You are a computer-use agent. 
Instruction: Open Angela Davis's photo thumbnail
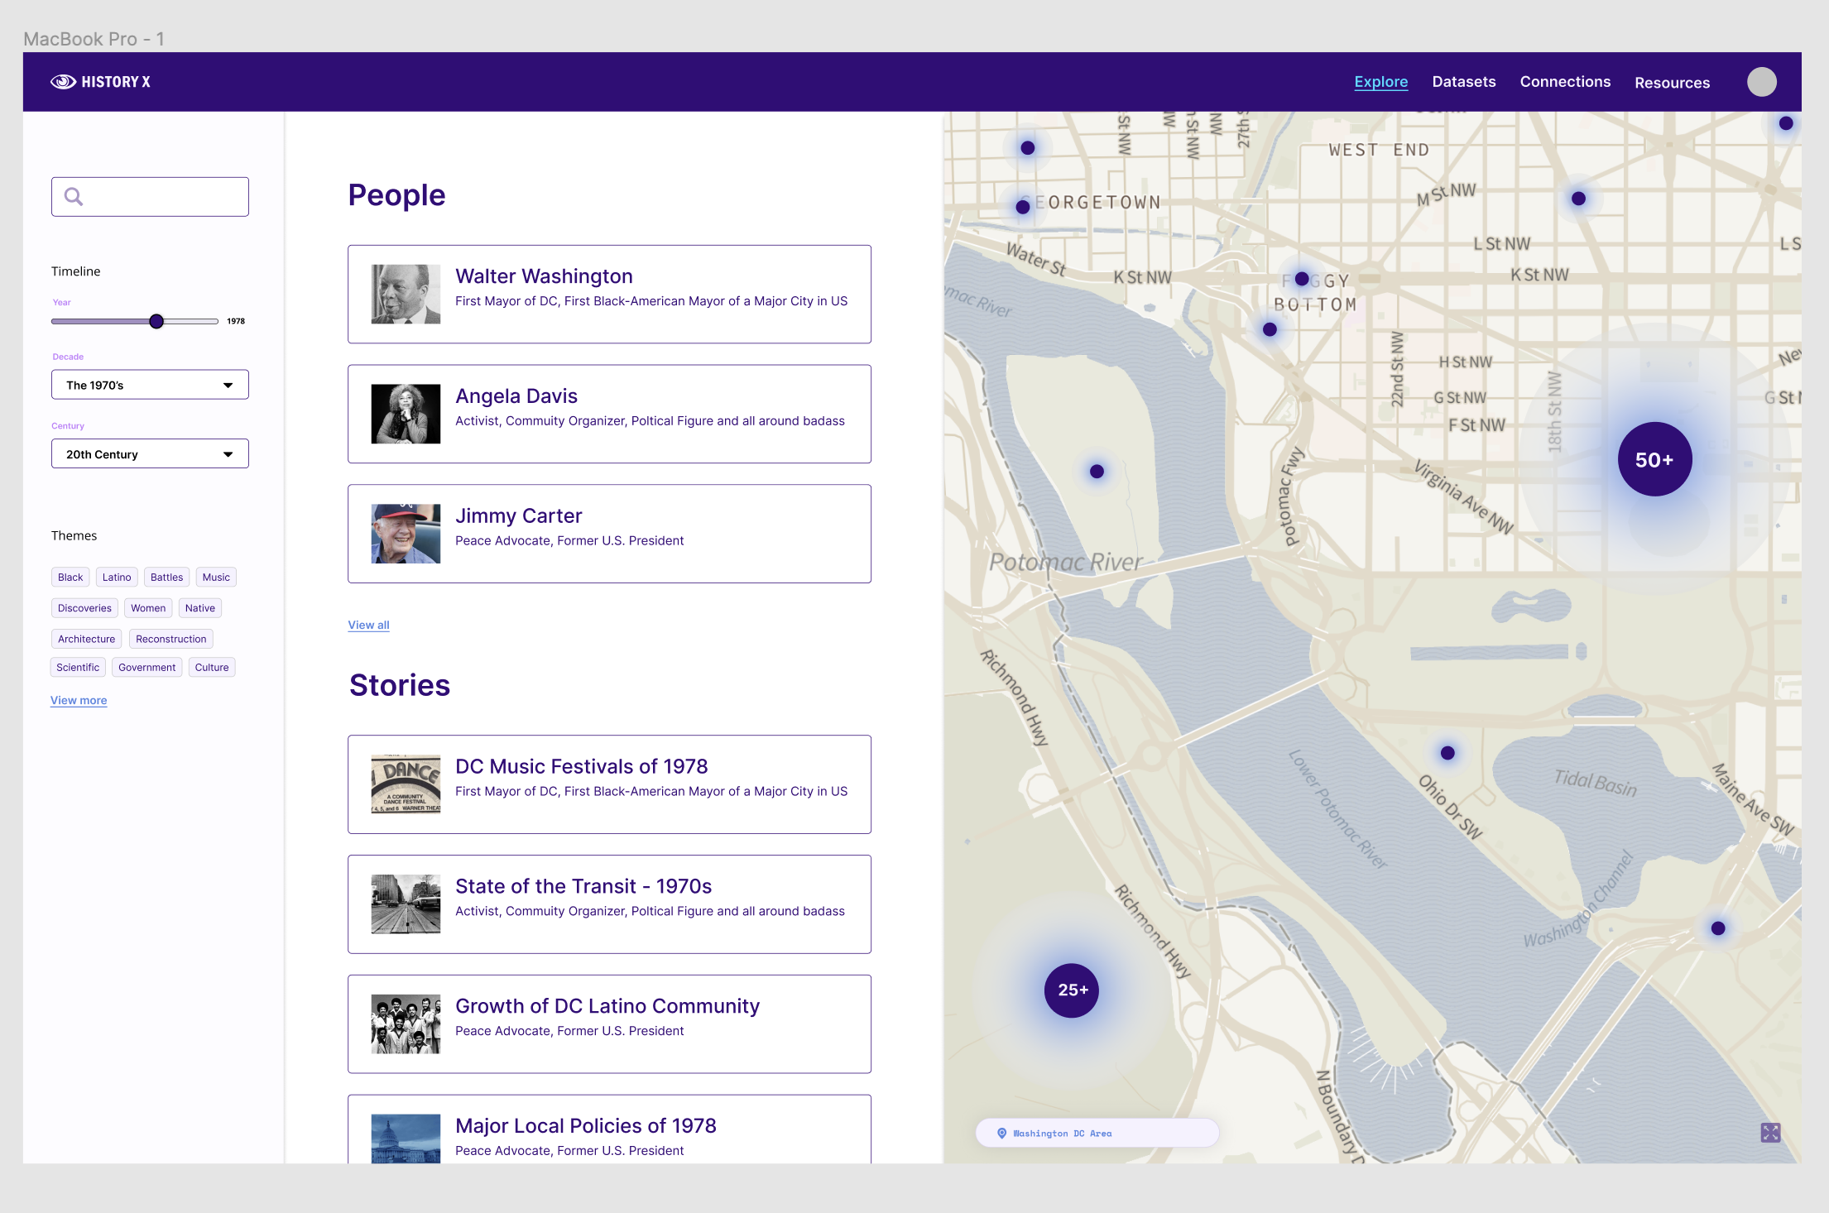[406, 414]
